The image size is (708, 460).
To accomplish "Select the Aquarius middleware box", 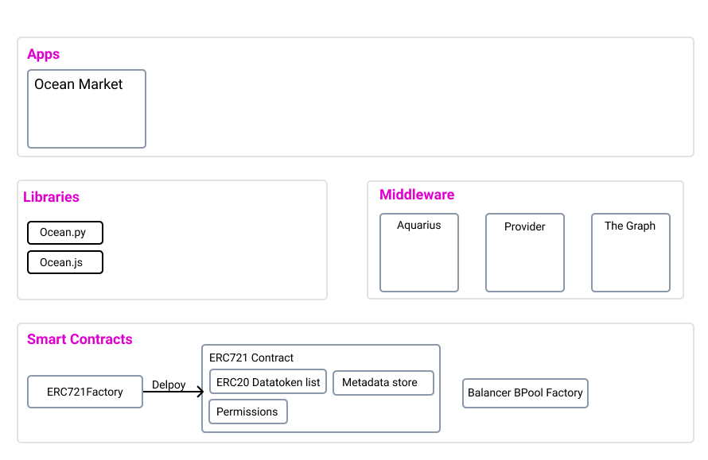I will coord(419,253).
